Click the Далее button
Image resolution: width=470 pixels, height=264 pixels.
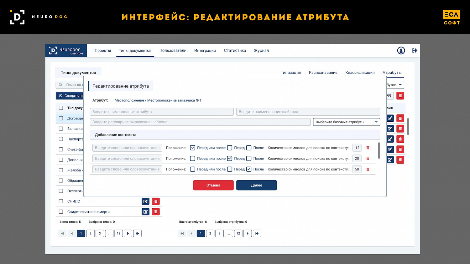[257, 185]
